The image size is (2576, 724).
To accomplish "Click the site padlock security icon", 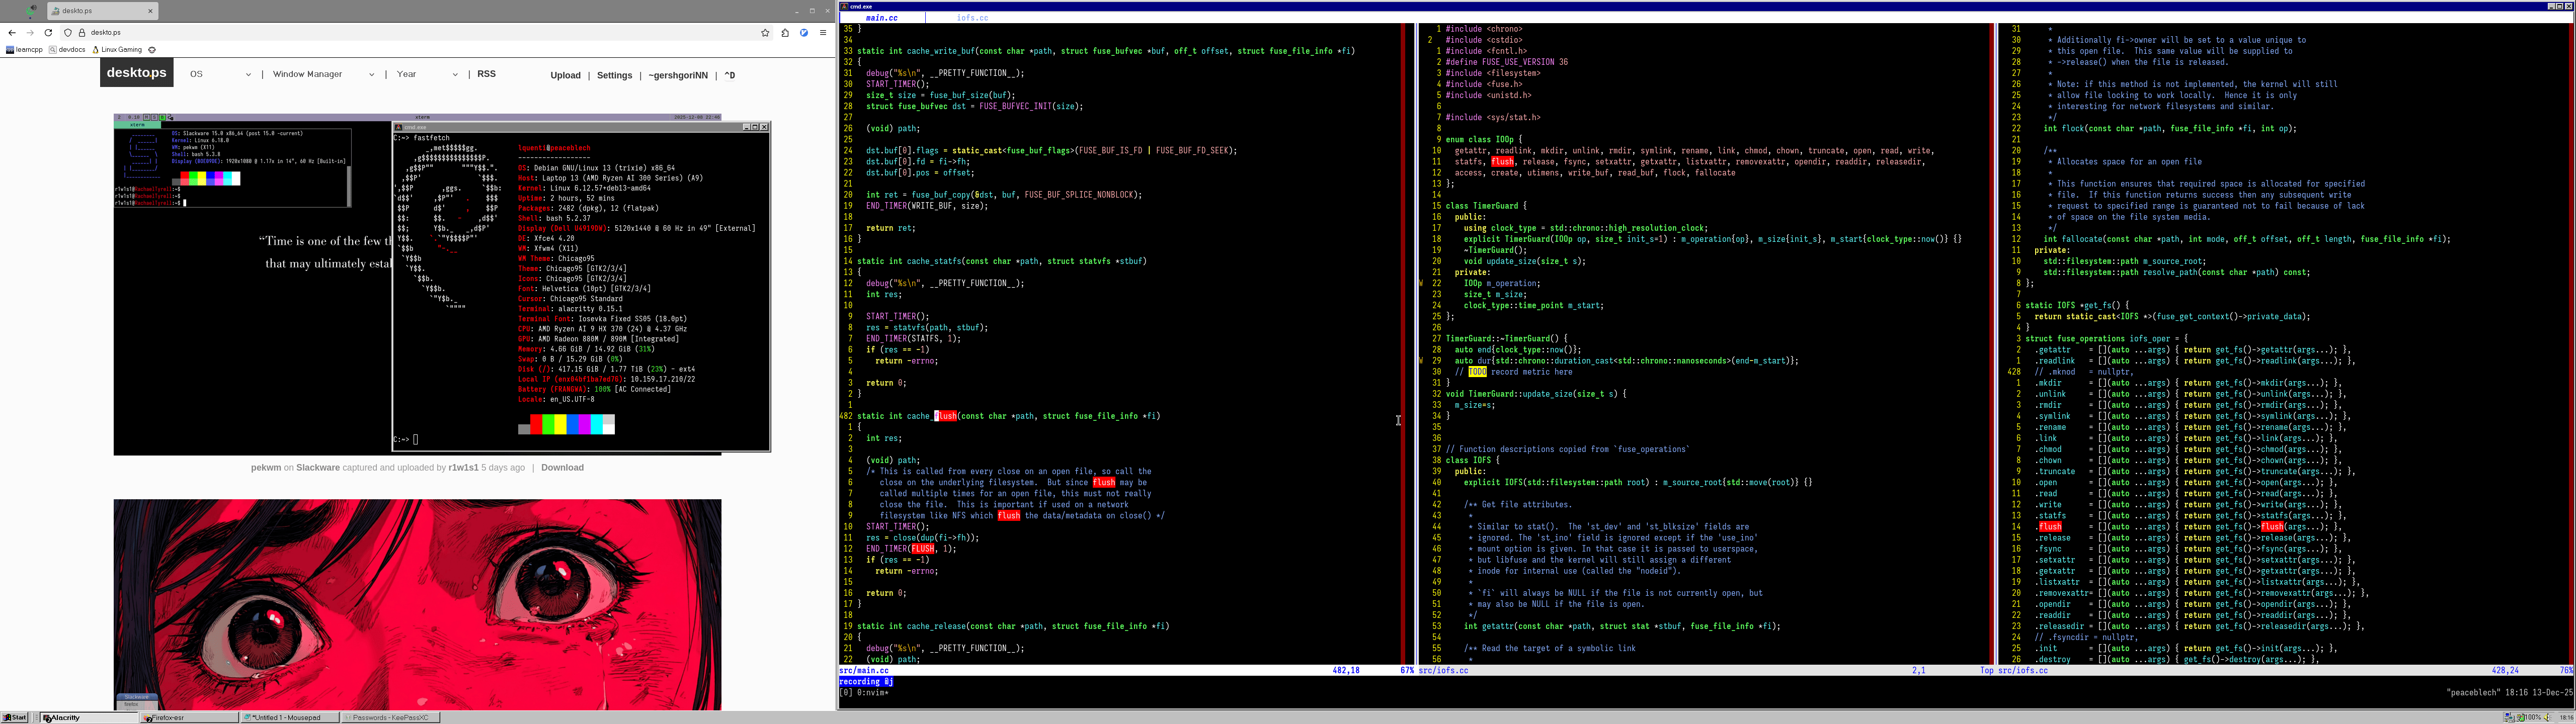I will [x=82, y=32].
